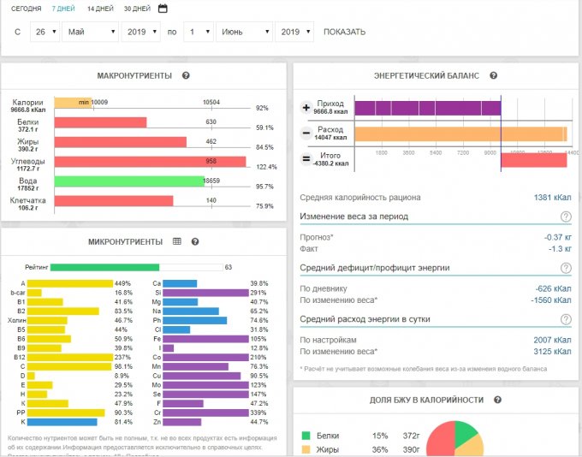Open table view icon in Микронутриенты header
The image size is (582, 457).
pos(177,242)
